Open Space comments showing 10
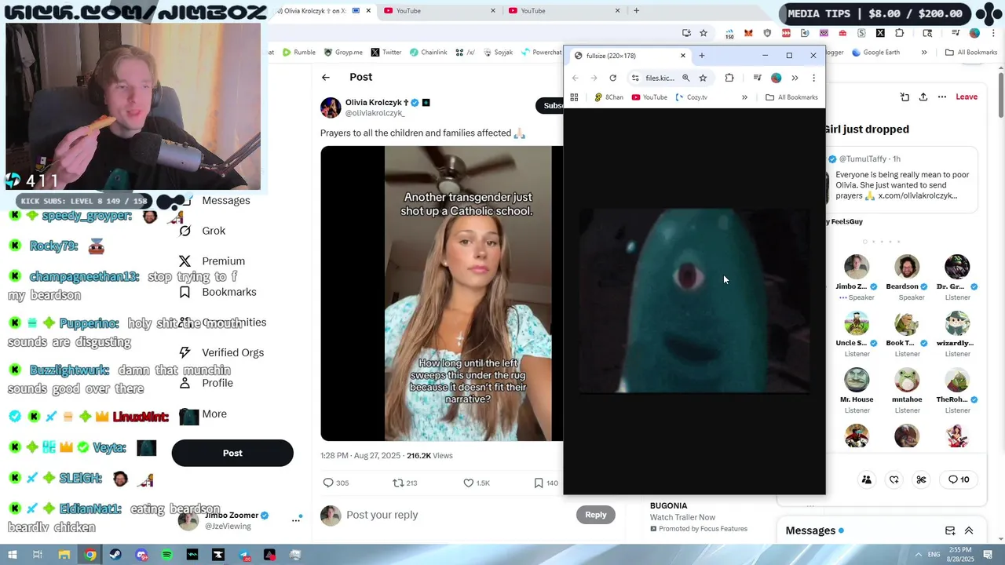This screenshot has width=1005, height=565. (959, 479)
